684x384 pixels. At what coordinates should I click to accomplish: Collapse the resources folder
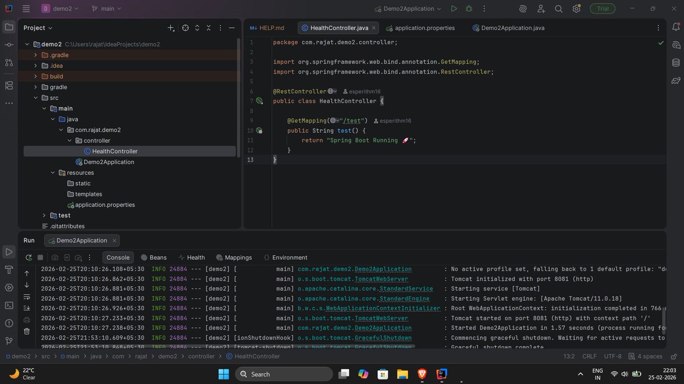[53, 173]
